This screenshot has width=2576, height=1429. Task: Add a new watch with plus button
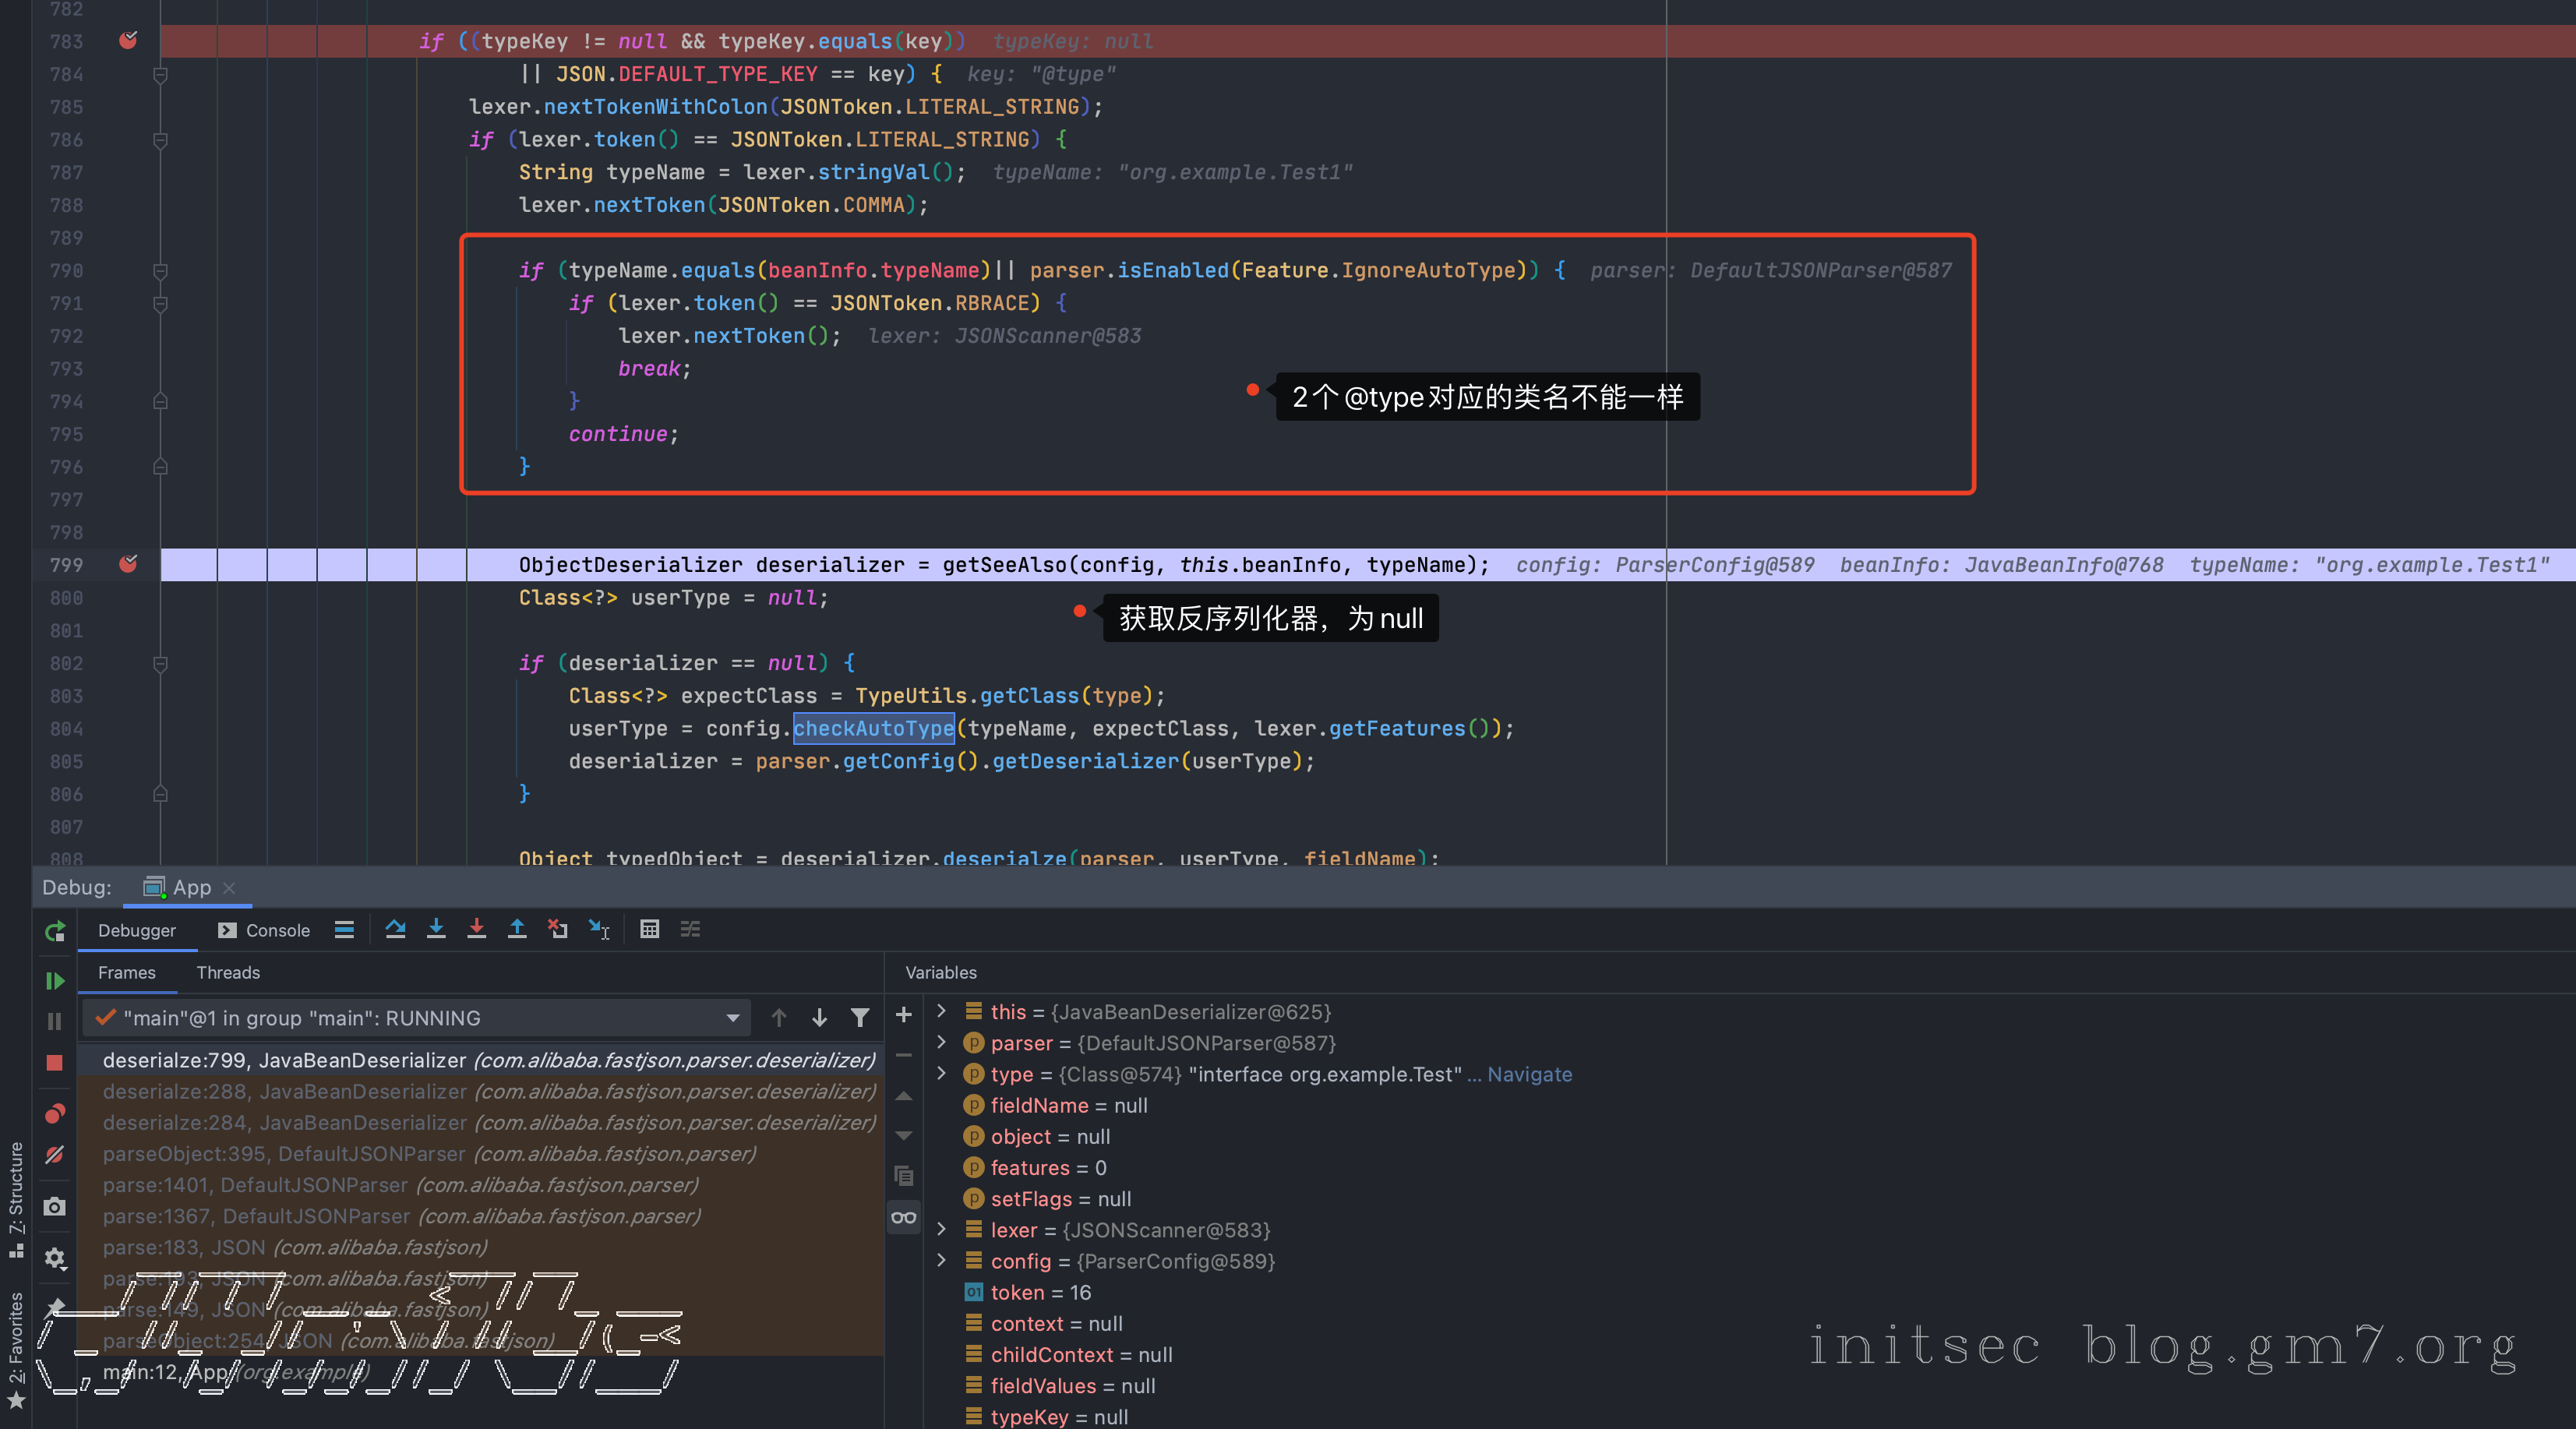click(903, 1014)
